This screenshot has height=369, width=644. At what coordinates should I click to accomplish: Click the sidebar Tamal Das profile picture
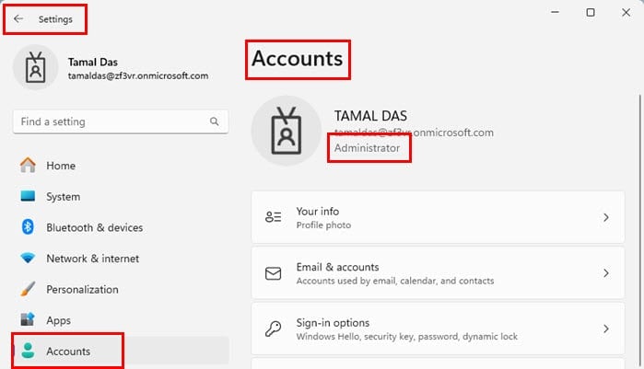click(36, 67)
